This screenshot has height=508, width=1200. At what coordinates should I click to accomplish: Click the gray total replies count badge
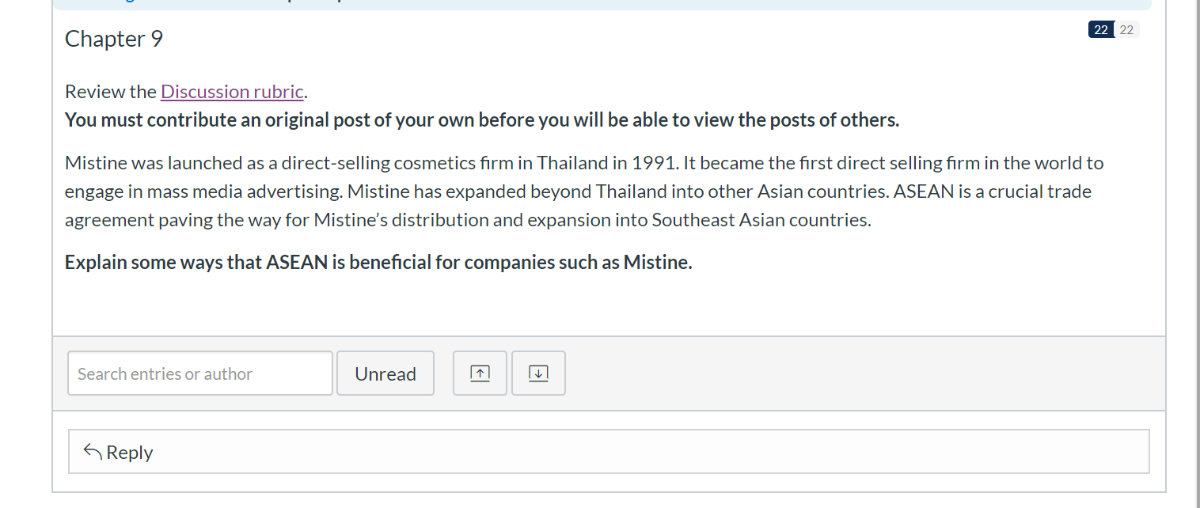tap(1126, 30)
